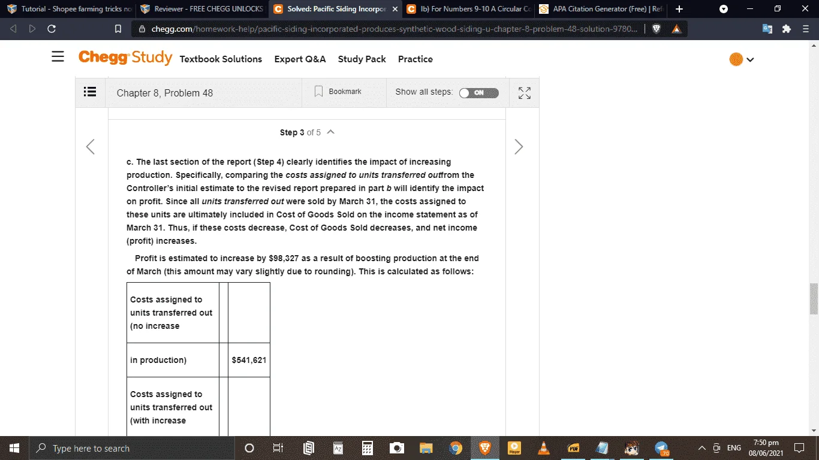Expand solution to fullscreen view
Screen dimensions: 819x460
(525, 93)
